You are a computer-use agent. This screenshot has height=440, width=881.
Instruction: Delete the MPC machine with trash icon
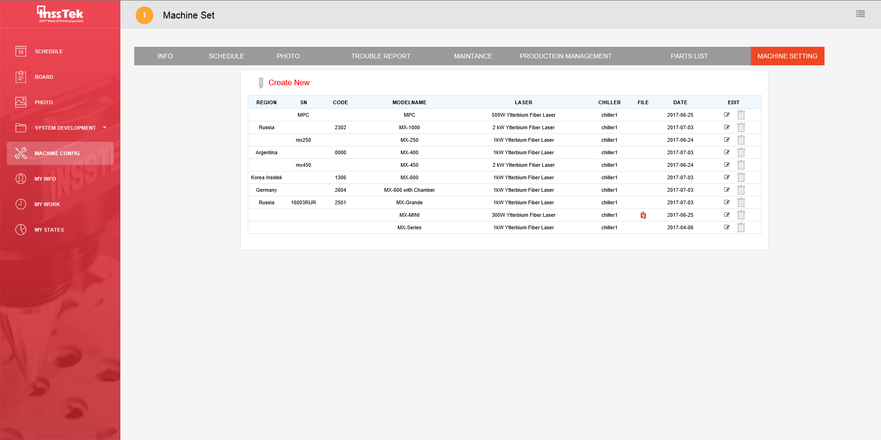[x=741, y=115]
